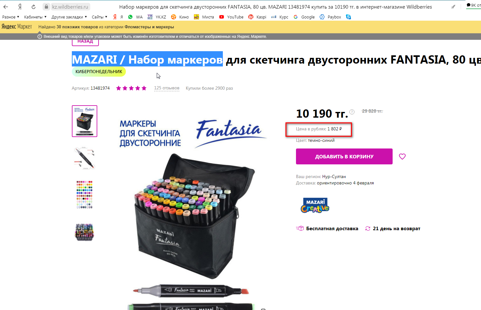Open the Kaspi bookmark
The image size is (481, 310).
pyautogui.click(x=258, y=17)
